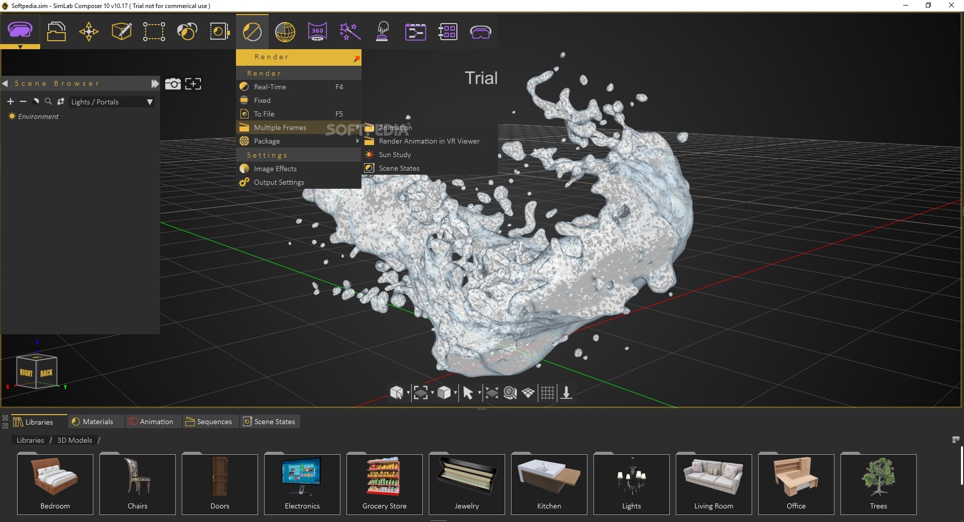Open the Lights / Portals dropdown
964x522 pixels.
click(111, 102)
